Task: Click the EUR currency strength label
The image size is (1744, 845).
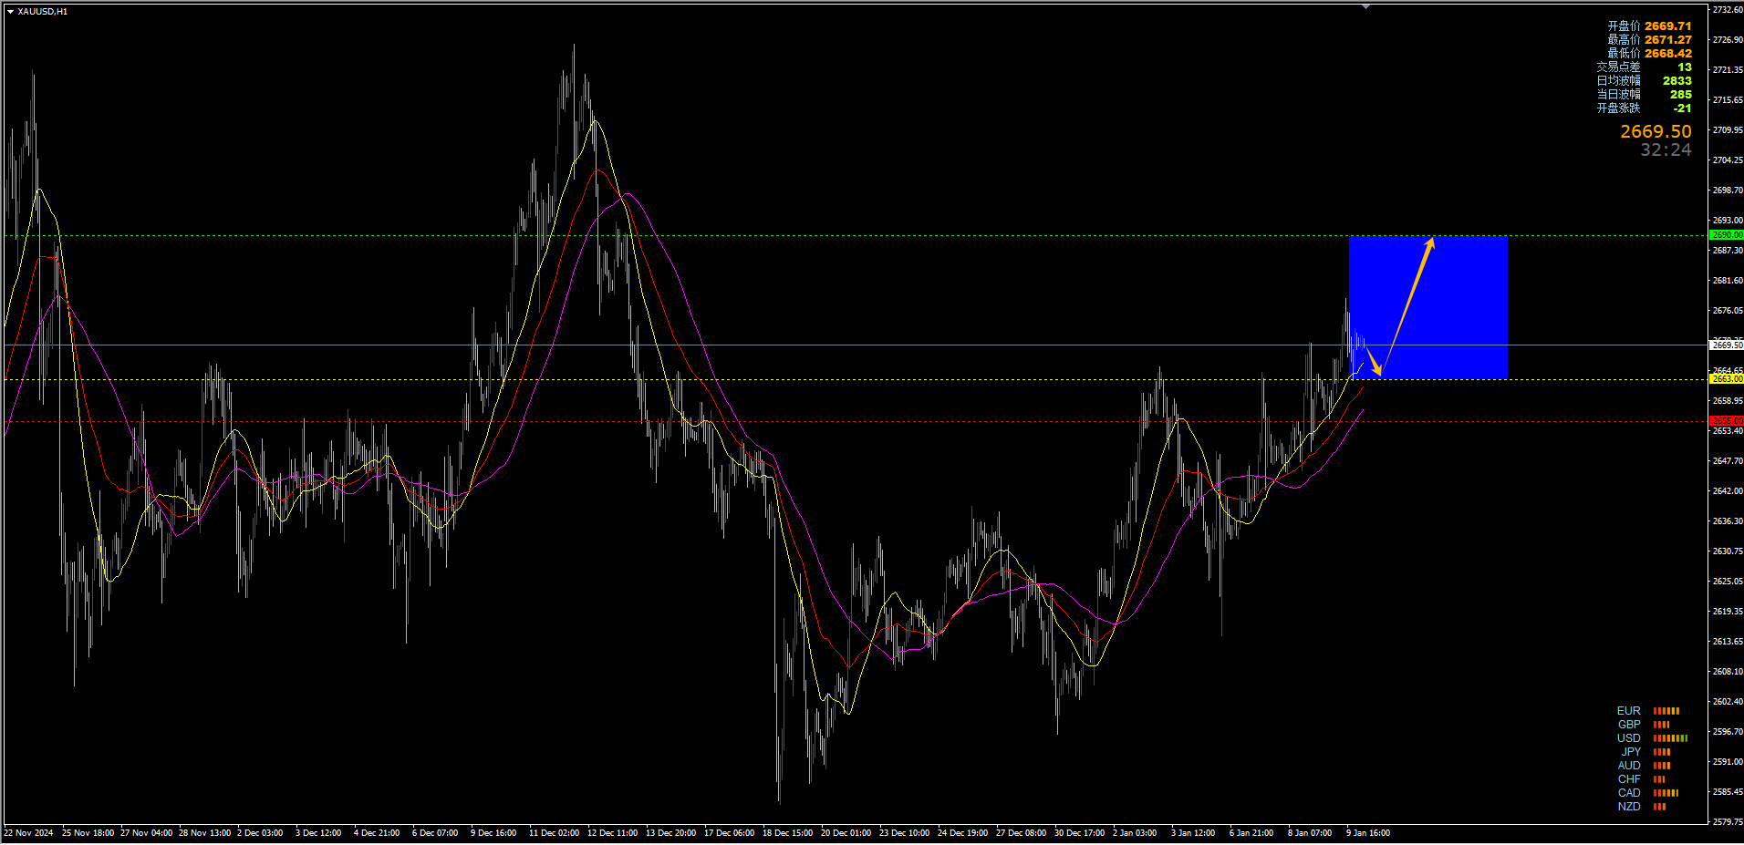Action: coord(1628,711)
